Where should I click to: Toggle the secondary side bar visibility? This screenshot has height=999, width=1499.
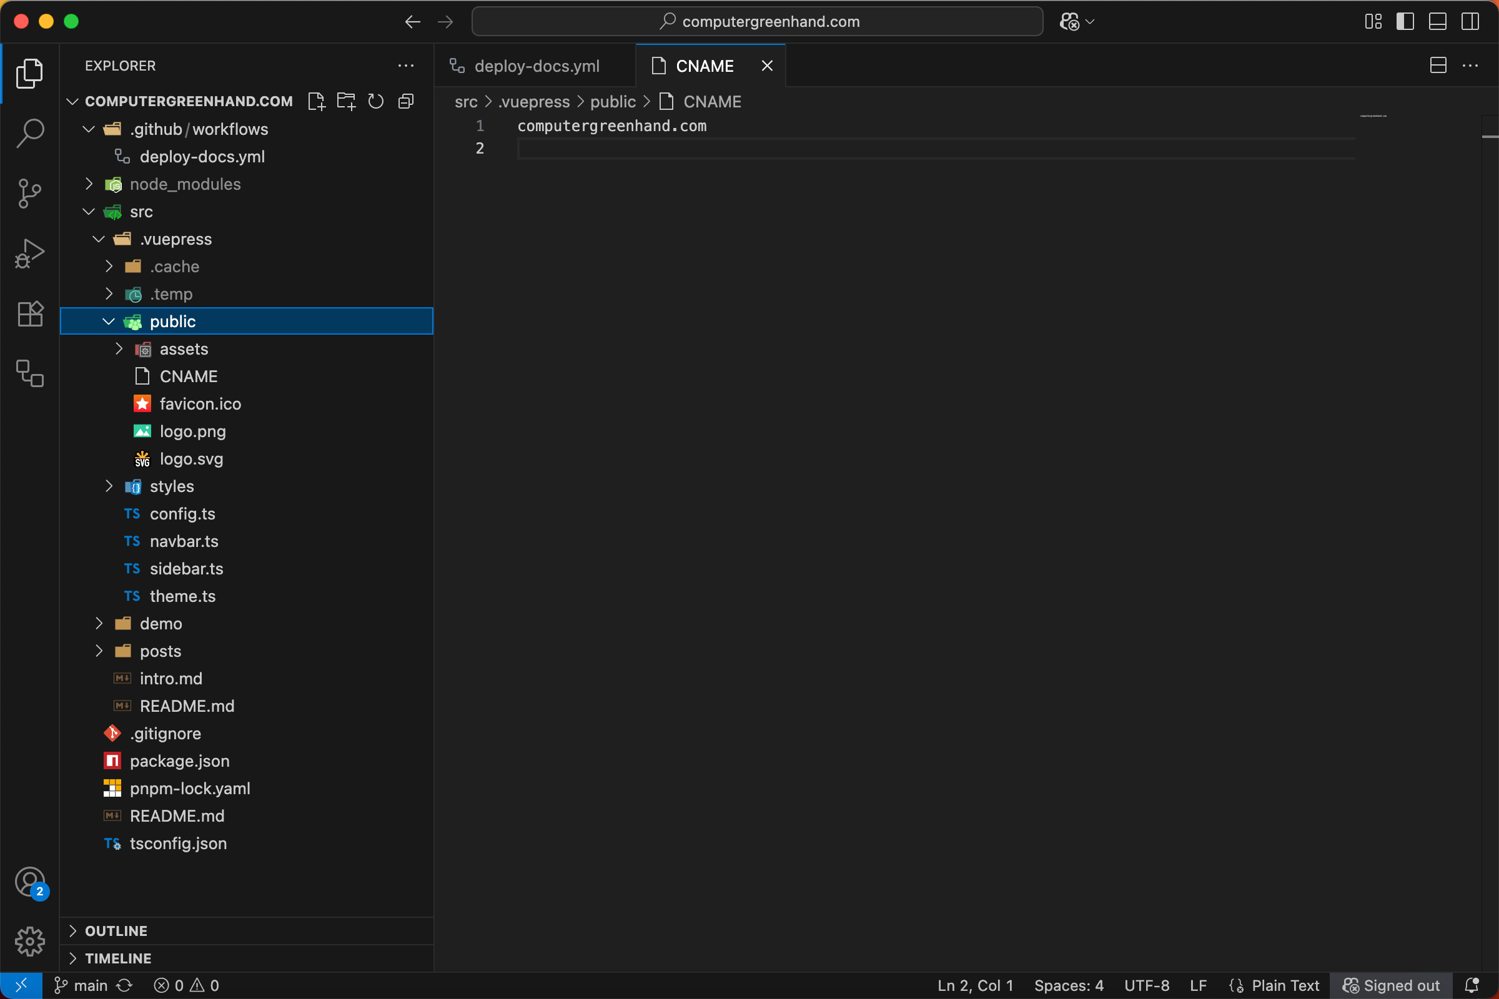click(1470, 22)
